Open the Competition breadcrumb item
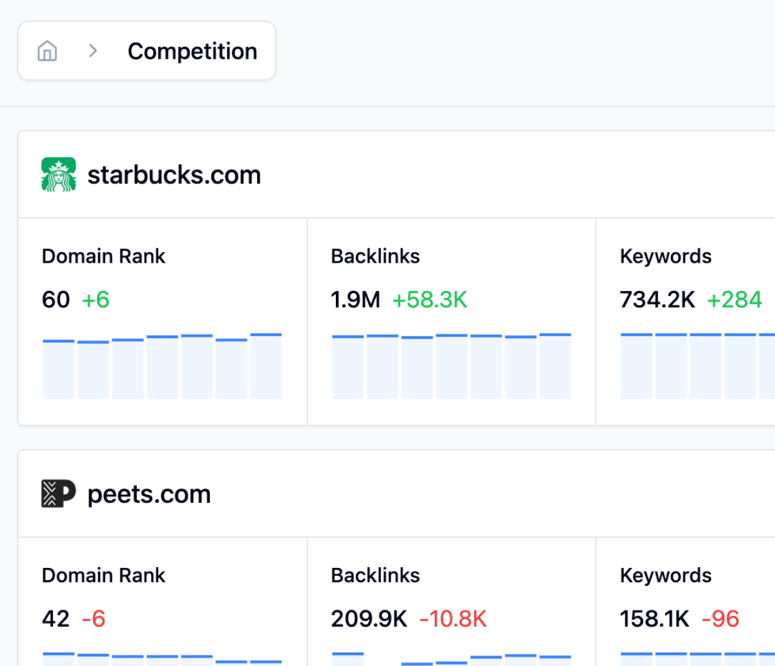This screenshot has width=775, height=666. (x=192, y=51)
